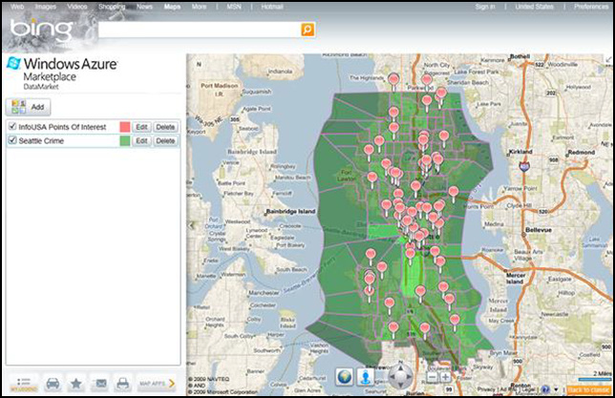Open the More menu in the top bar

coord(199,7)
